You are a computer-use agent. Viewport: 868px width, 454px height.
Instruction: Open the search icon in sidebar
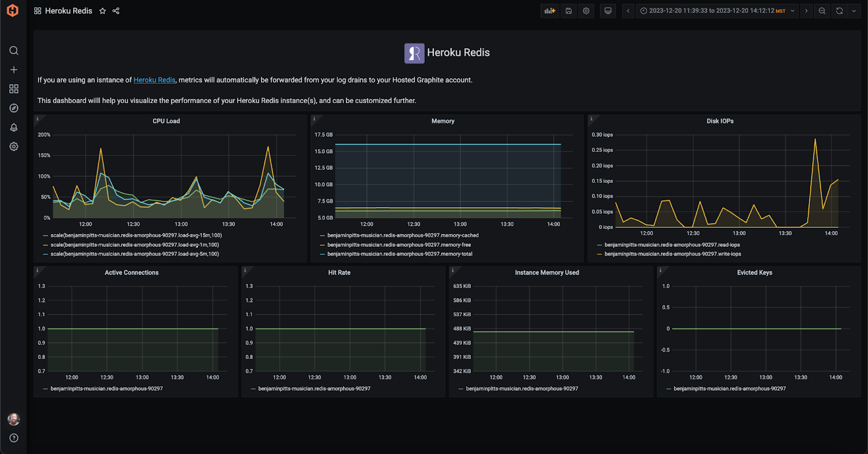click(14, 50)
